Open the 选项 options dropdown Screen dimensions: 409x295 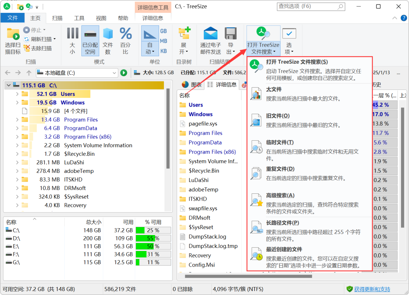pos(289,41)
